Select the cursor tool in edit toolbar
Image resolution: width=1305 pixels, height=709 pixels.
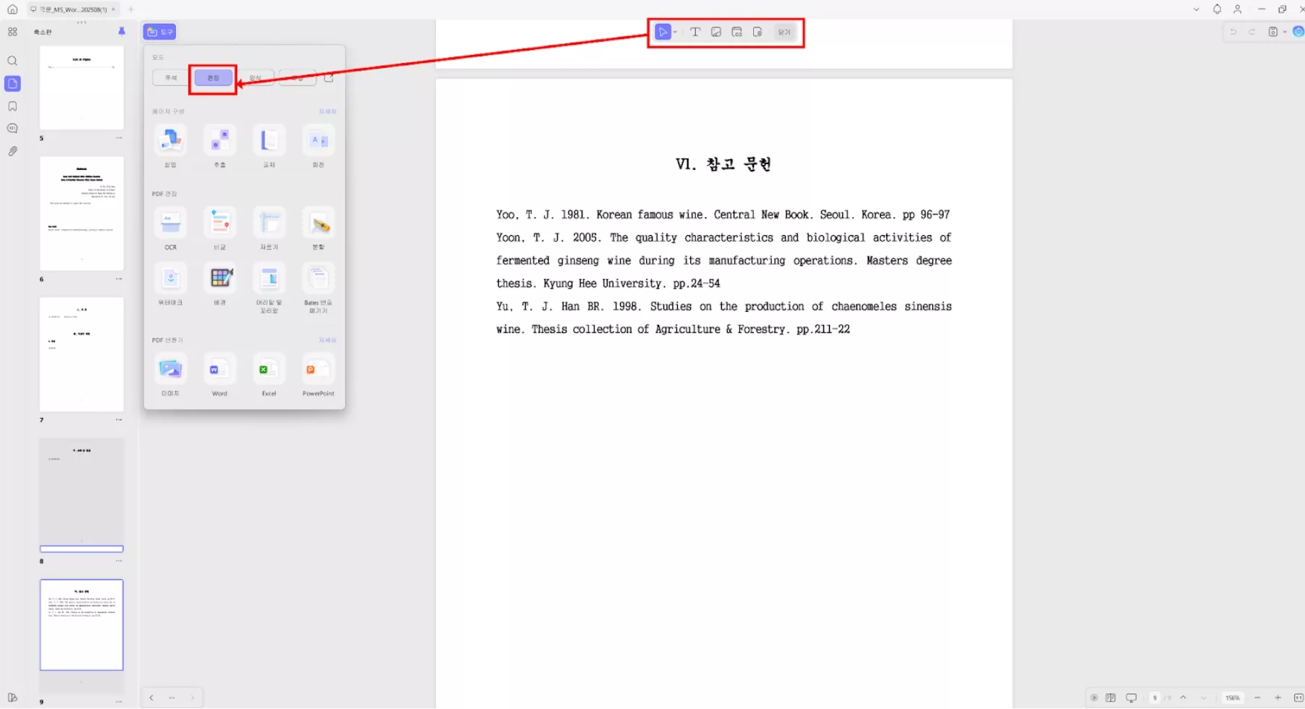tap(663, 32)
